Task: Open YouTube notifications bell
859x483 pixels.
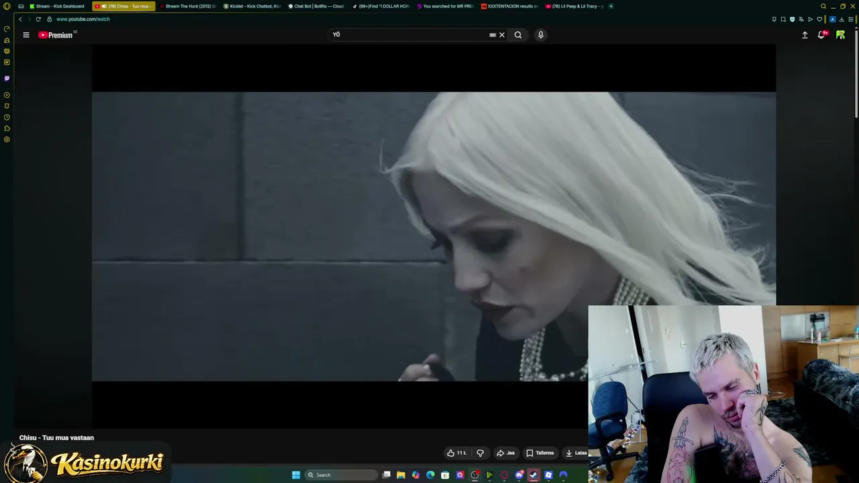Action: [821, 35]
